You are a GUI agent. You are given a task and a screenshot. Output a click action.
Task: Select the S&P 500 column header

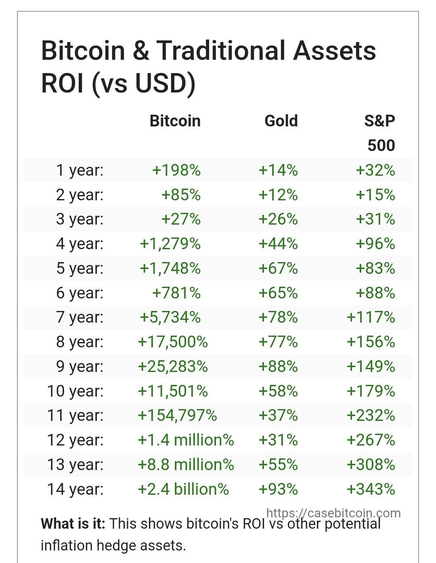pos(380,133)
